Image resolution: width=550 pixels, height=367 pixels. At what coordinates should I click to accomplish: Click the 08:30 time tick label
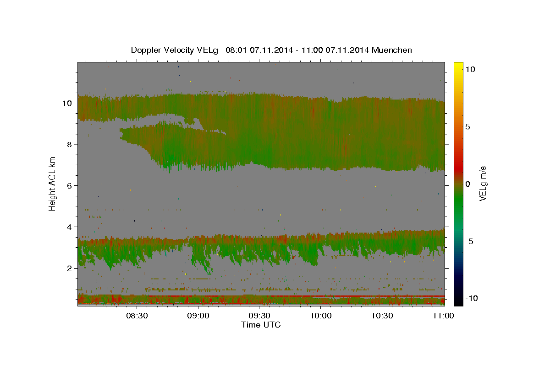pos(137,316)
